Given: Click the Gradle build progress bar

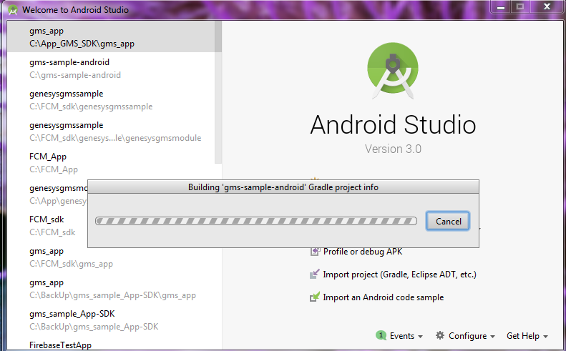Looking at the screenshot, I should pos(256,221).
